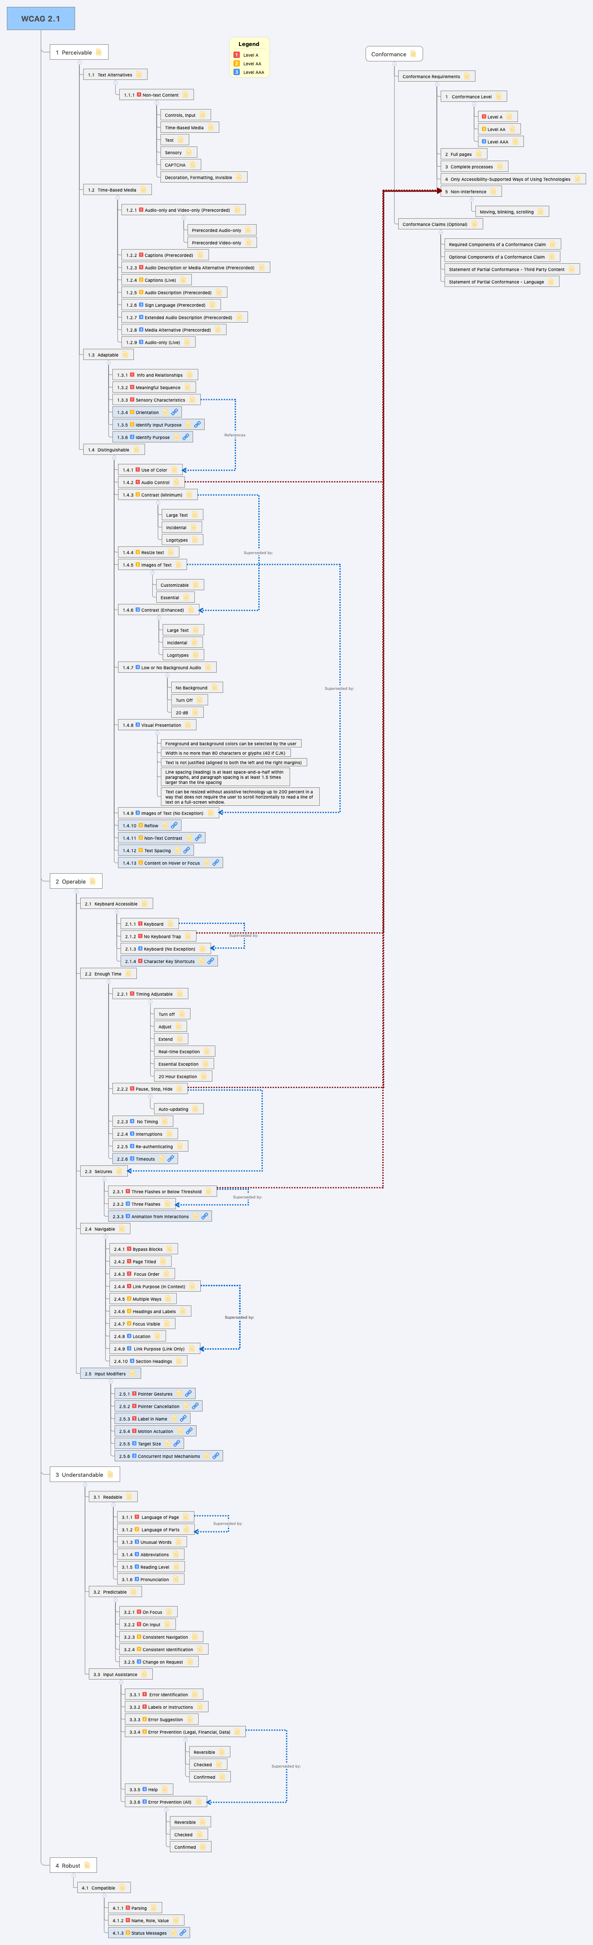The width and height of the screenshot is (593, 1945).
Task: Select the 4.1.1 Parsing topic
Action: click(134, 1907)
